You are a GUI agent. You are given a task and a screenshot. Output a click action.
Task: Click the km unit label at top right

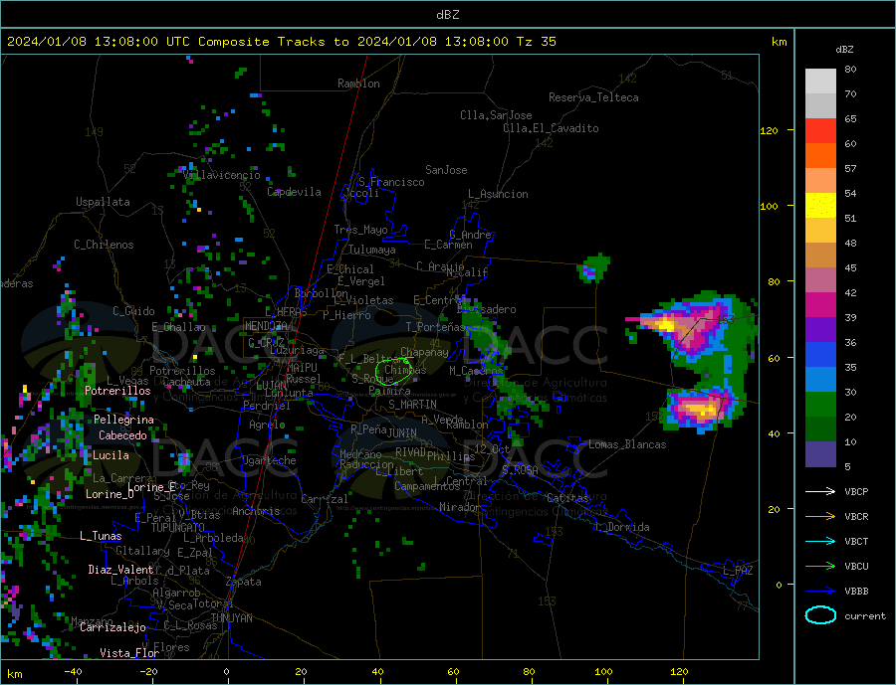(779, 42)
